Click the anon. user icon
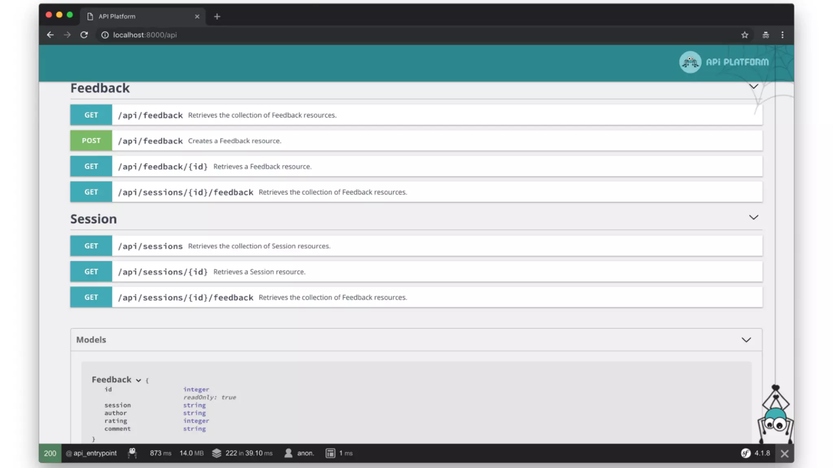 point(288,453)
